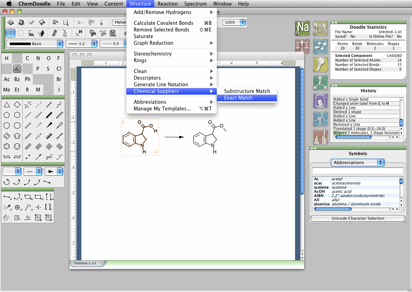This screenshot has width=412, height=292.
Task: Open the Basic stroke style dropdown
Action: [x=35, y=44]
